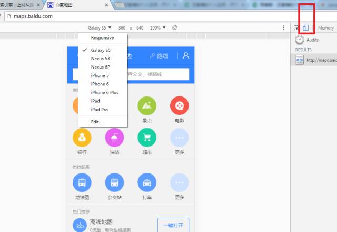Open the Memory tab in DevTools
The width and height of the screenshot is (337, 232).
(326, 28)
